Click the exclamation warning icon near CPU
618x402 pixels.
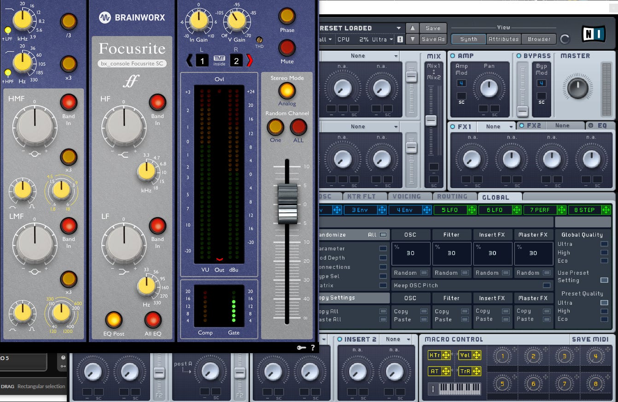400,40
